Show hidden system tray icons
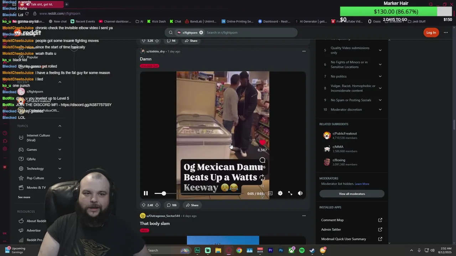 coord(411,250)
